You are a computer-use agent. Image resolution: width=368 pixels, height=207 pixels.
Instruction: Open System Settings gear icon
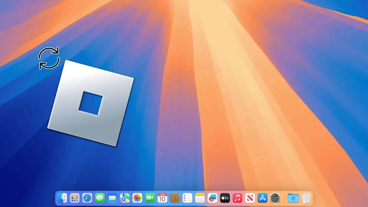(275, 198)
